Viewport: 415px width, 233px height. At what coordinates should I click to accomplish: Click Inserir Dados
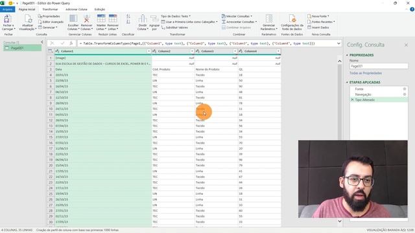pyautogui.click(x=318, y=27)
